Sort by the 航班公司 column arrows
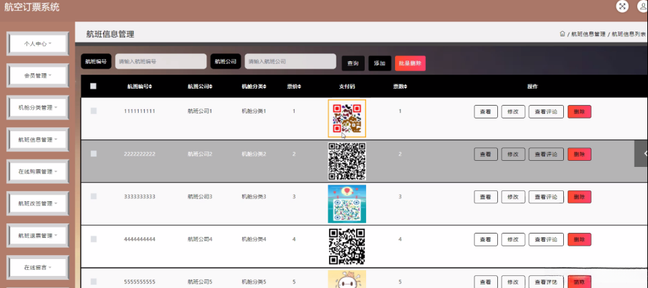This screenshot has width=648, height=288. pyautogui.click(x=211, y=87)
